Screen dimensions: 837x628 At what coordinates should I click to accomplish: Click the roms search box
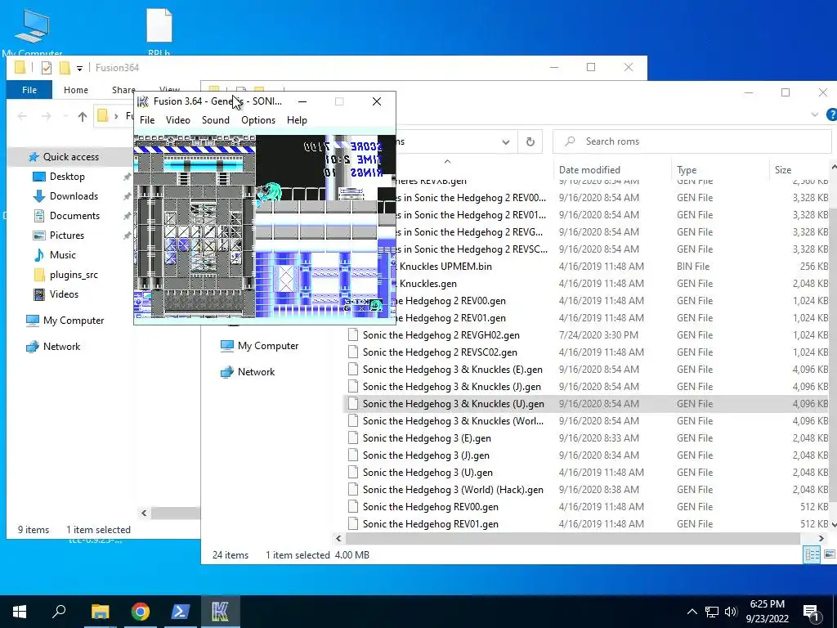coord(692,141)
